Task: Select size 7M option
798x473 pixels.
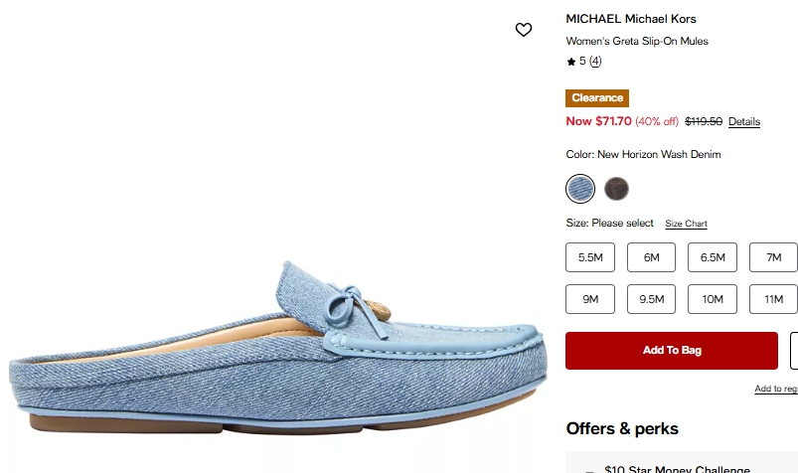Action: (x=773, y=257)
